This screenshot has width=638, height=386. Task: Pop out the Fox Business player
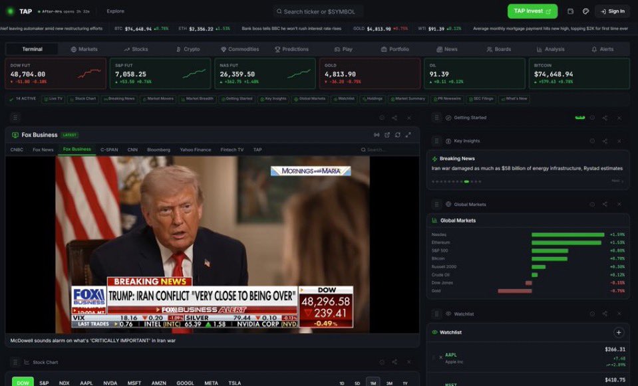tap(387, 135)
